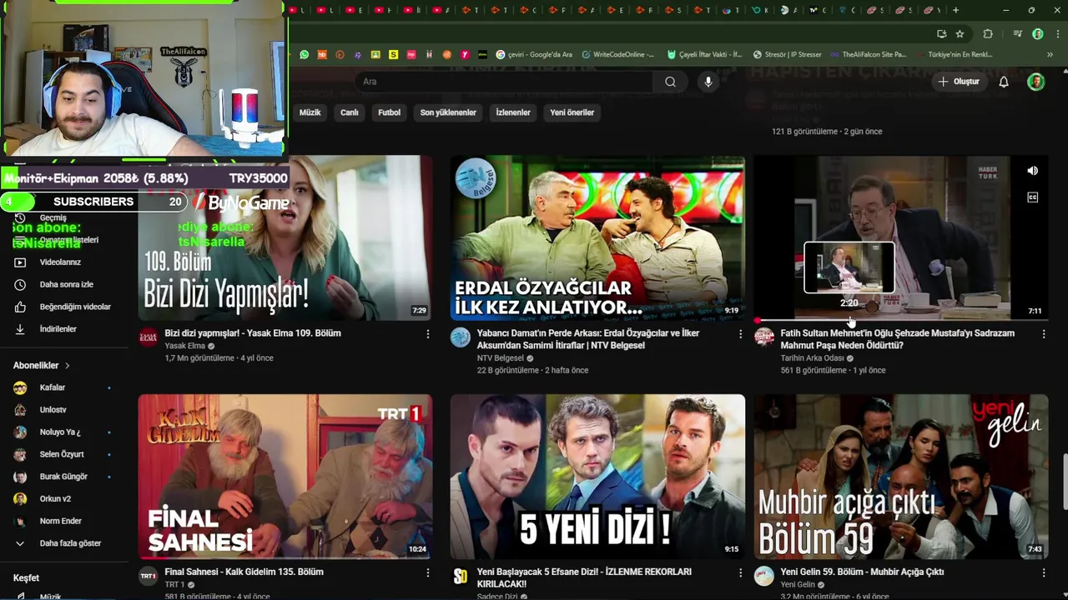Select the Son yüklenenler filter chip

[448, 112]
